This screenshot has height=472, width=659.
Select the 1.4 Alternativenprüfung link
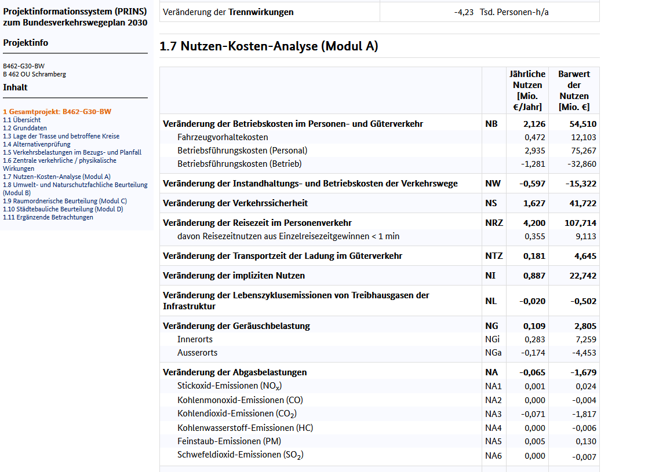pyautogui.click(x=37, y=144)
